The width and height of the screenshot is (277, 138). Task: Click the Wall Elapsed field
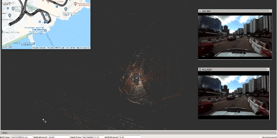click(x=130, y=137)
